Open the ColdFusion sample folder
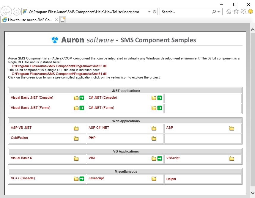 coord(76,139)
